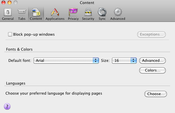Click the disabled Exceptions... button
The height and width of the screenshot is (113, 175).
click(151, 35)
